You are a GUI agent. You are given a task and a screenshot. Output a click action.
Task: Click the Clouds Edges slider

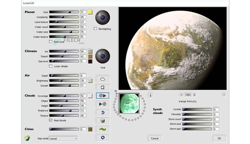click(64, 101)
